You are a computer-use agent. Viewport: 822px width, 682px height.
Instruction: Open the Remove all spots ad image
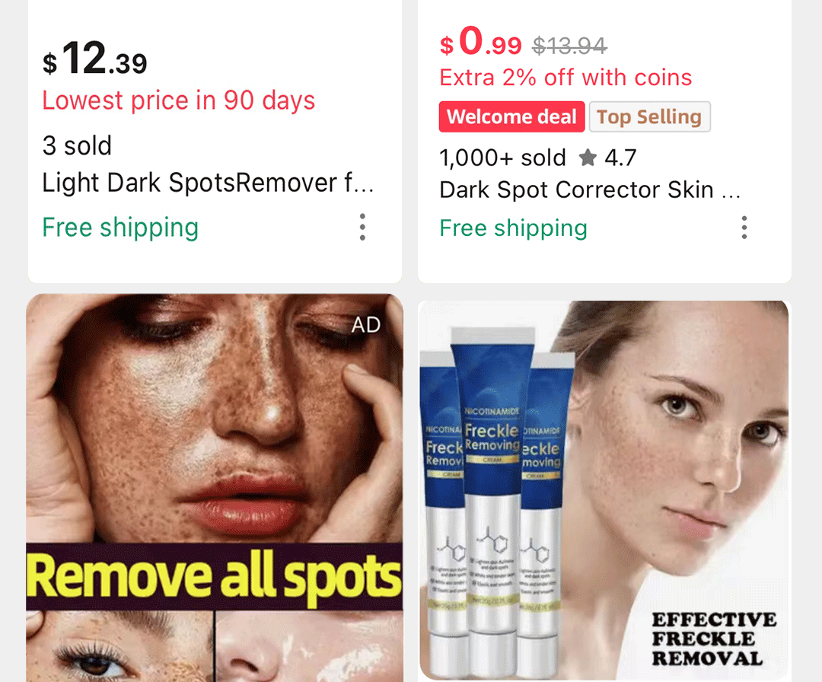(x=215, y=487)
